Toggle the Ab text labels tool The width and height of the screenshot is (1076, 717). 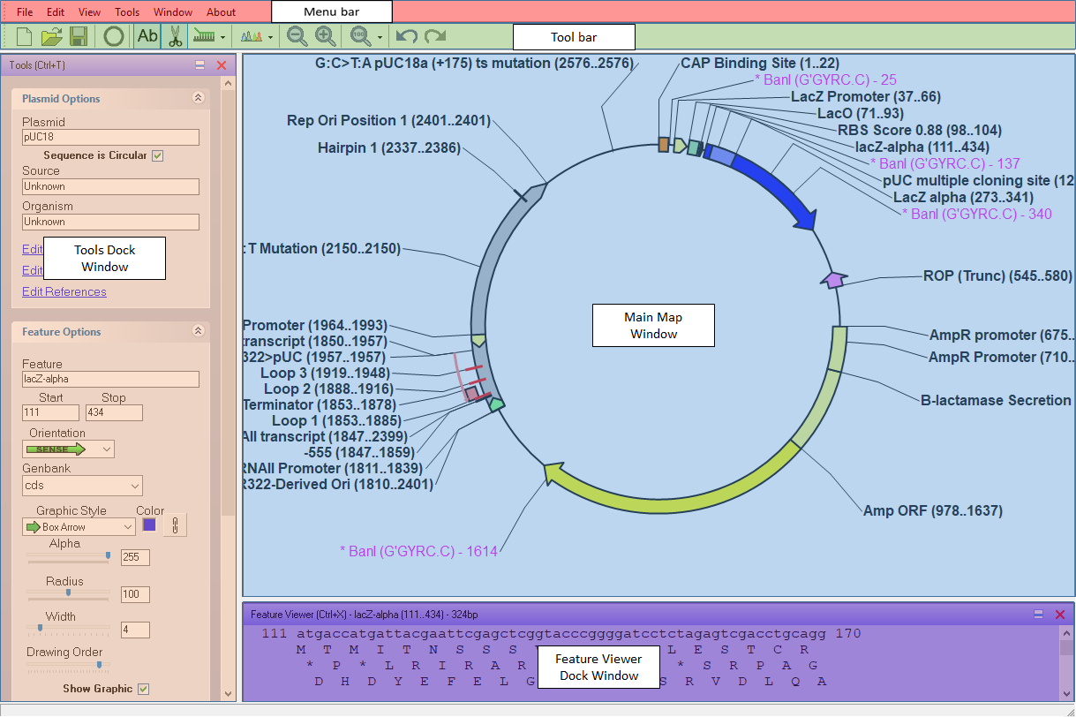(x=147, y=36)
